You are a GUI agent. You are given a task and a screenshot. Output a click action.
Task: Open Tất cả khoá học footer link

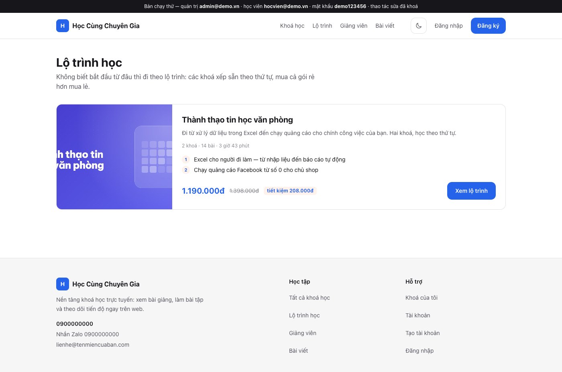point(310,298)
